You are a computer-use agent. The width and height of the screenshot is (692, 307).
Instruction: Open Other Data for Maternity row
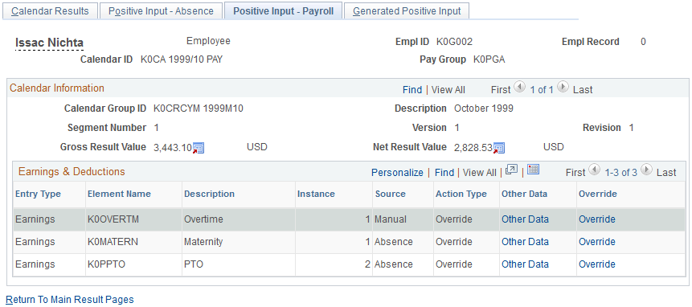[x=525, y=242]
